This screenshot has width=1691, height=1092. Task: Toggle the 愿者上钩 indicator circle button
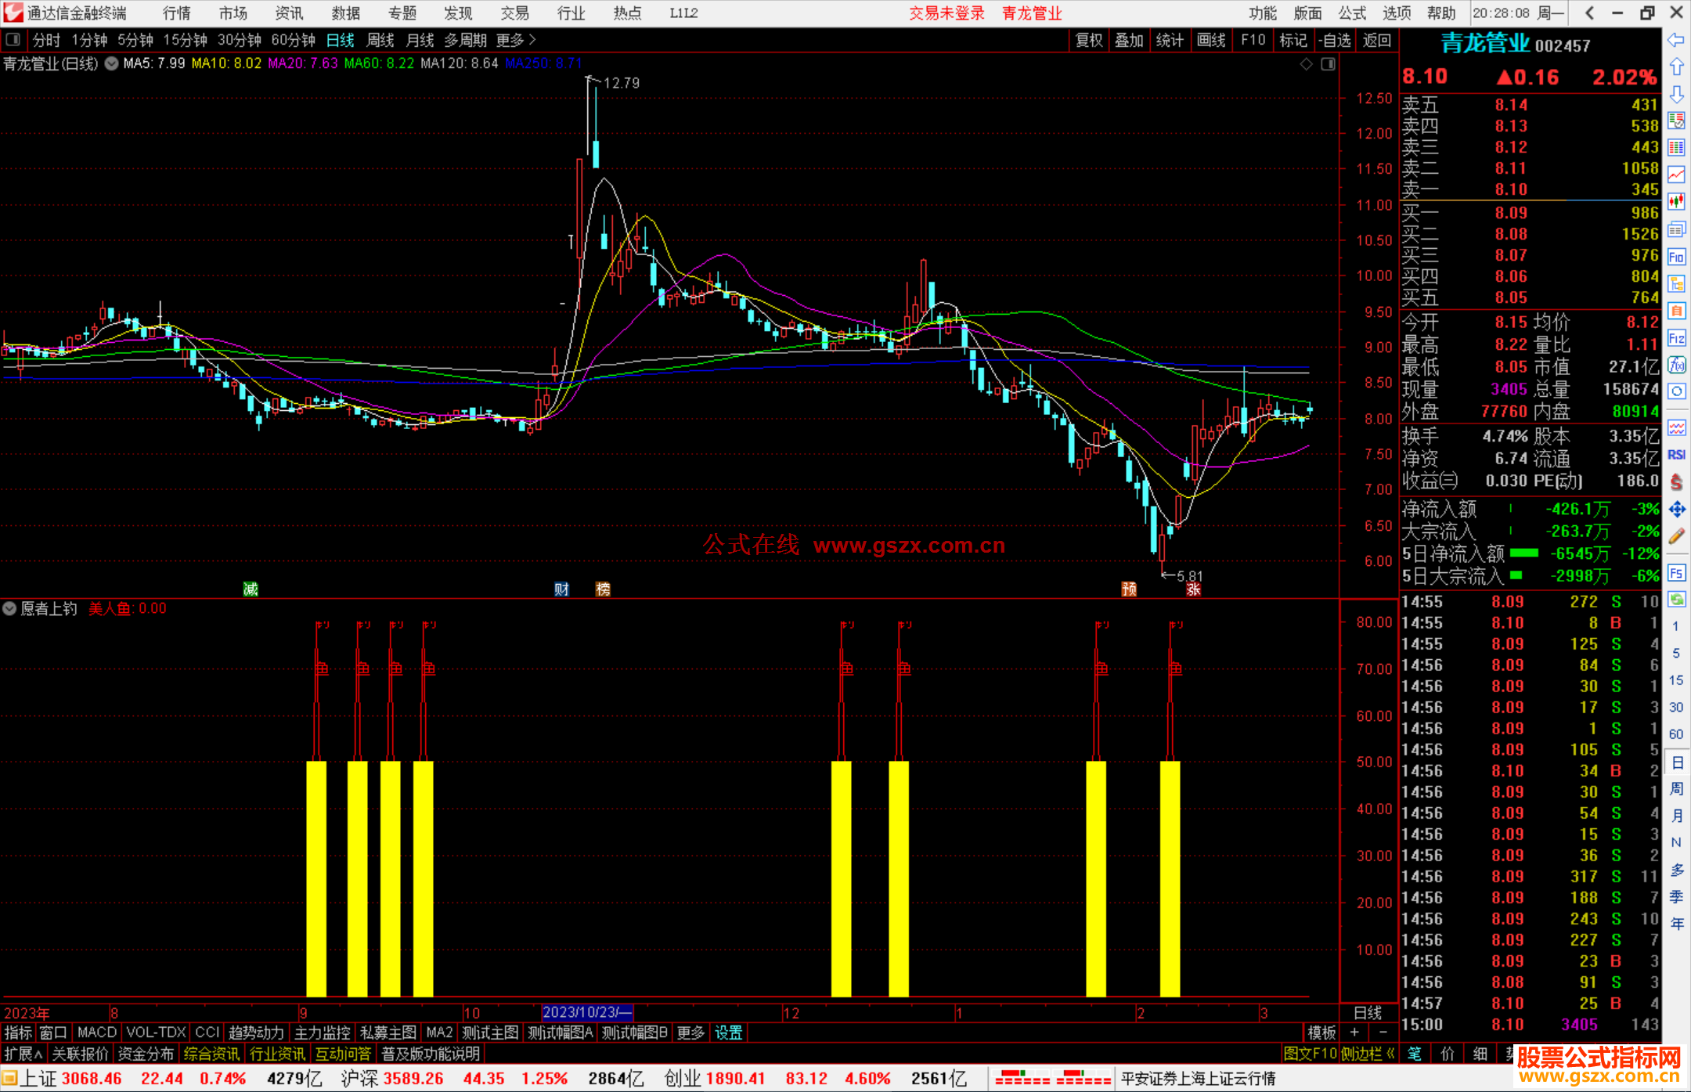pos(9,608)
